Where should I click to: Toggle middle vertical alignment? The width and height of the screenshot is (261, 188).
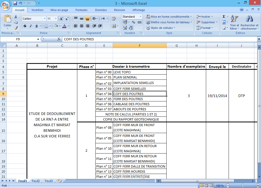(82, 18)
